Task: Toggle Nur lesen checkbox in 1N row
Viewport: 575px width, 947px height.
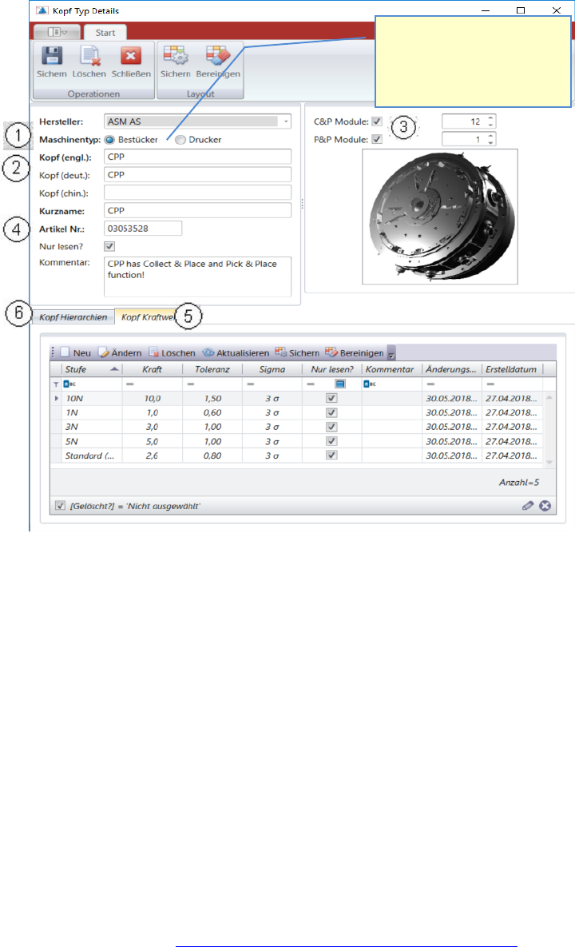Action: (x=331, y=412)
